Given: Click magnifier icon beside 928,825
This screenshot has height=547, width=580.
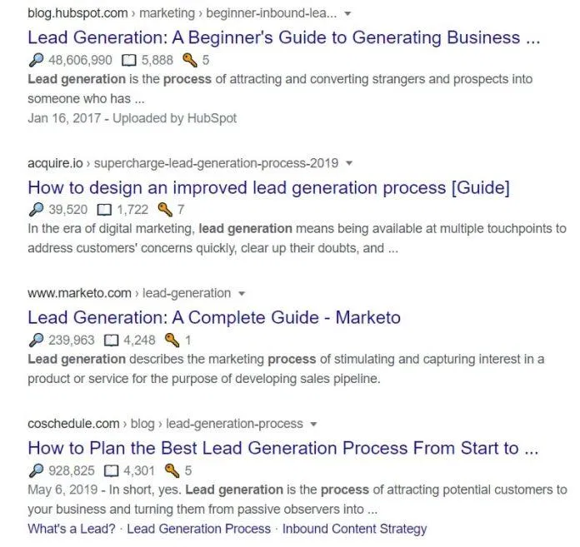Looking at the screenshot, I should 34,470.
